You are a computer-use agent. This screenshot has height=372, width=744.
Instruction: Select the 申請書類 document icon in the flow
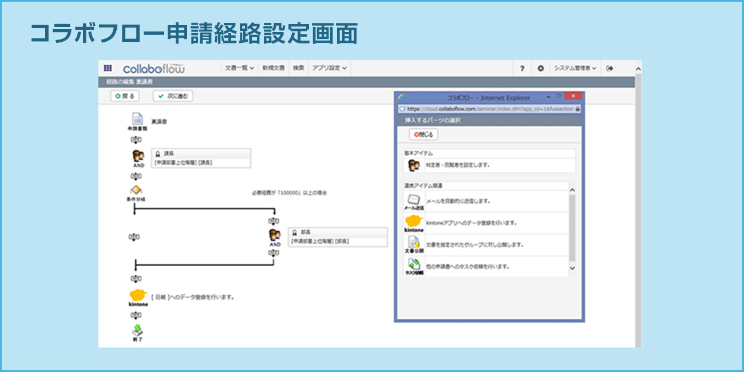[136, 119]
